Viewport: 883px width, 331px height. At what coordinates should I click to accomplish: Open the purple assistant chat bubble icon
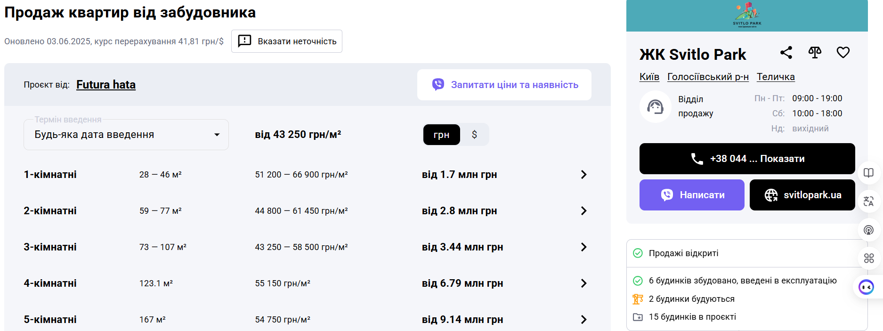pos(866,287)
